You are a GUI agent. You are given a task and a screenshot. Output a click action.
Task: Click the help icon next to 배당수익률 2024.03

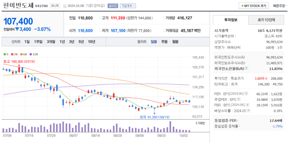[x=248, y=111]
